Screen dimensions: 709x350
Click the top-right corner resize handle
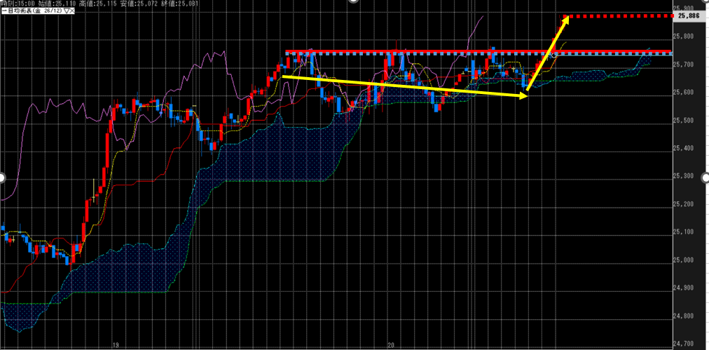pos(705,2)
